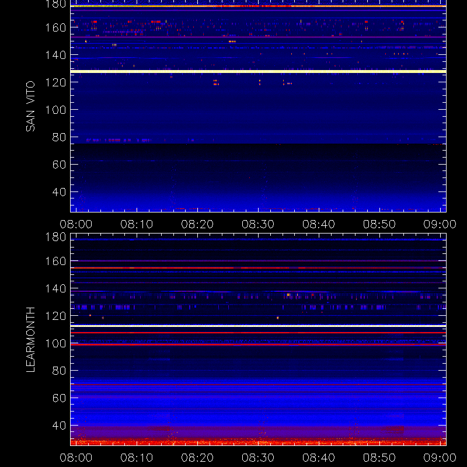Pick the 180 frequency label on LEARMONTH plot

(55, 237)
